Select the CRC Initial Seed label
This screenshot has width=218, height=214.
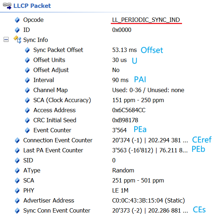(55, 120)
